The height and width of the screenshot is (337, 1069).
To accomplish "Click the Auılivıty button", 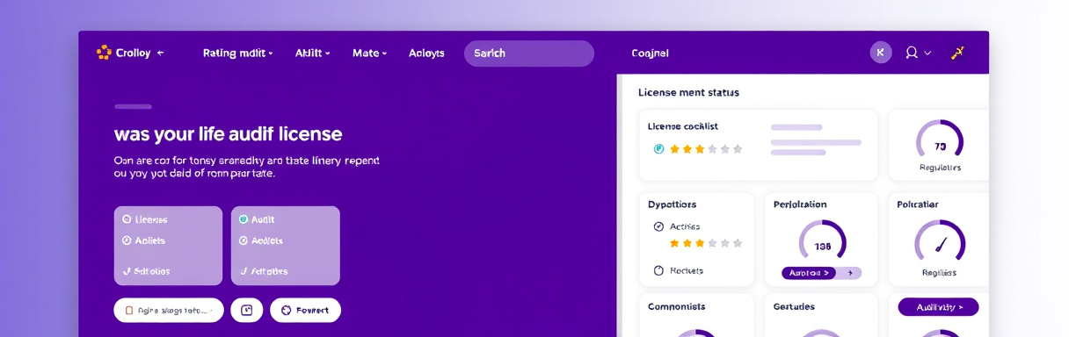I will coord(938,307).
